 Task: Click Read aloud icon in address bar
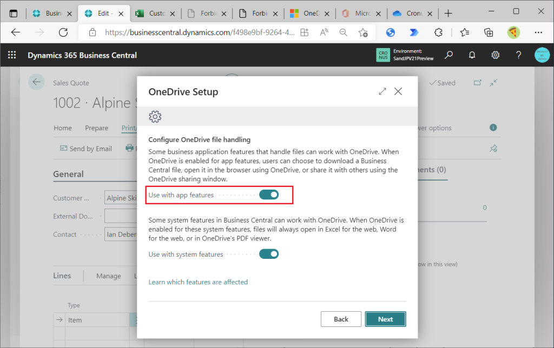click(324, 32)
